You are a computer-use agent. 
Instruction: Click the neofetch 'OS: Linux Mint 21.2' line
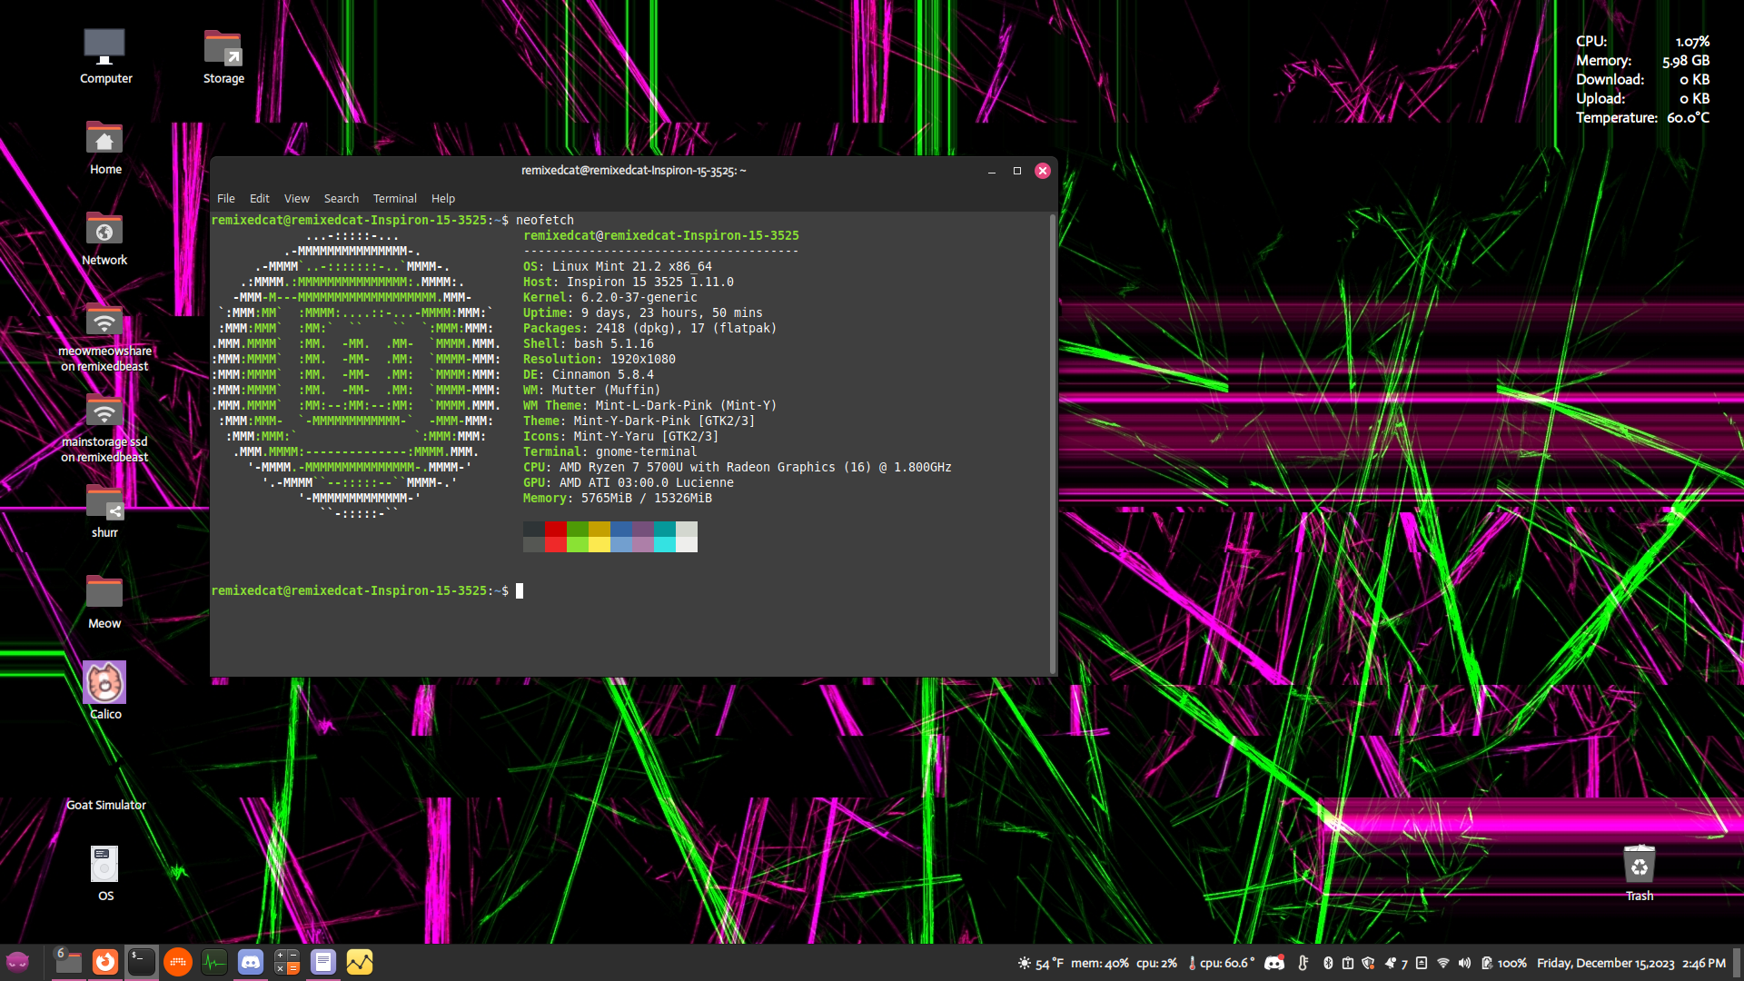pos(618,266)
